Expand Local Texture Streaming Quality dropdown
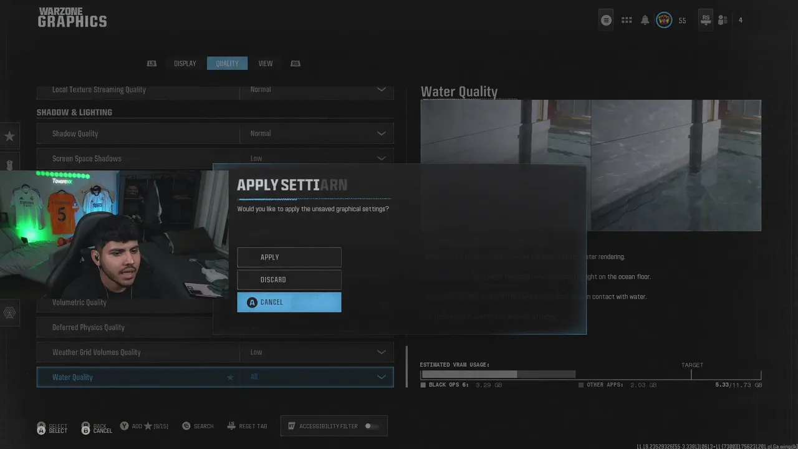The image size is (798, 449). 381,89
